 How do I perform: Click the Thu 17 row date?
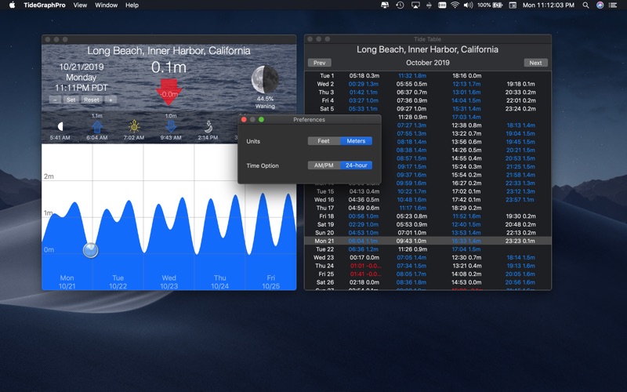pos(325,208)
